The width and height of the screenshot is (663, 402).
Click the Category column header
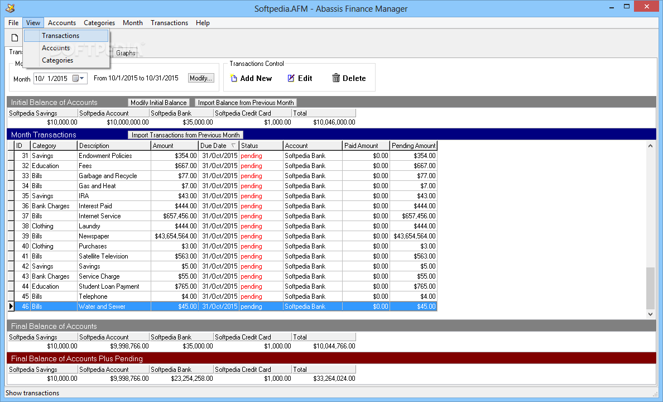click(54, 146)
